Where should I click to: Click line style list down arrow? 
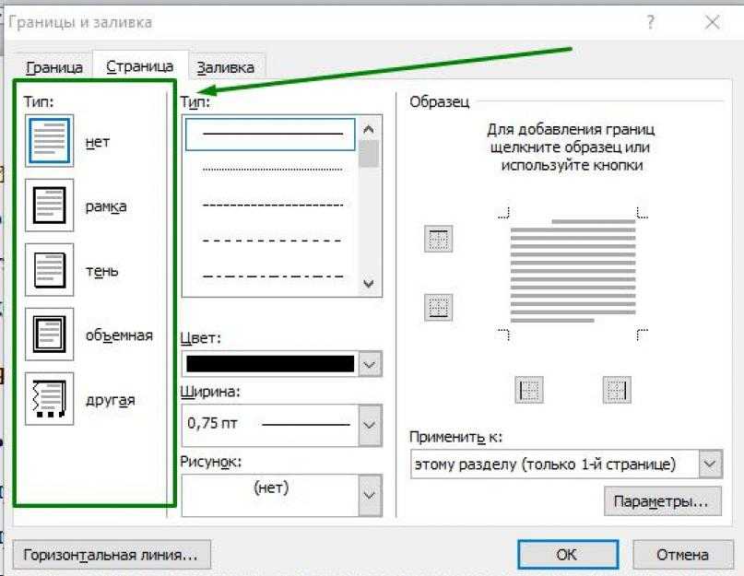point(369,284)
